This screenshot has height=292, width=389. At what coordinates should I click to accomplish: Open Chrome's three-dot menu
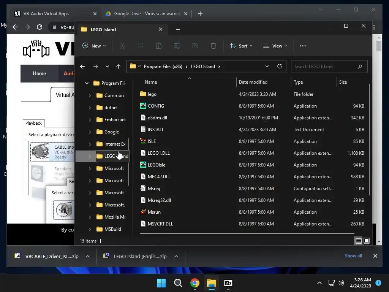(x=374, y=27)
